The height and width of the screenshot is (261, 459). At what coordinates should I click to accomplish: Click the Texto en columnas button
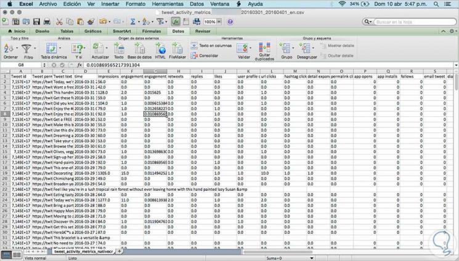pyautogui.click(x=211, y=46)
